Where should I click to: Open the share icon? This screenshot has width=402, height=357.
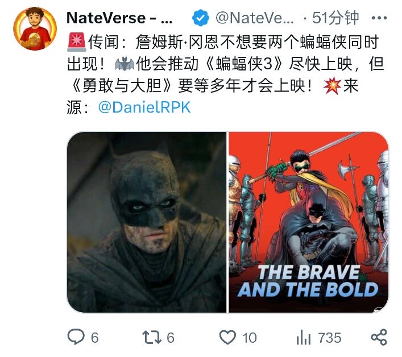379,337
